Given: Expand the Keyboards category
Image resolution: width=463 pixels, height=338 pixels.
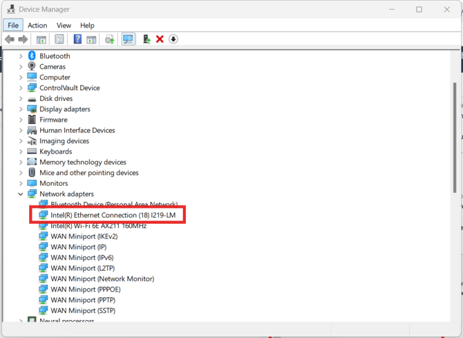Looking at the screenshot, I should tap(21, 151).
